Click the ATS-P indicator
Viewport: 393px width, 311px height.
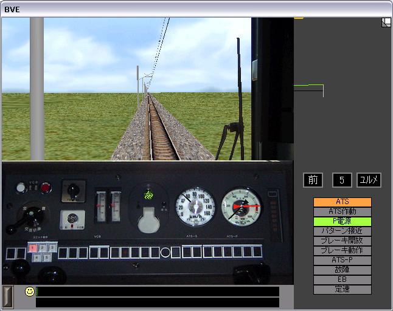click(x=343, y=260)
